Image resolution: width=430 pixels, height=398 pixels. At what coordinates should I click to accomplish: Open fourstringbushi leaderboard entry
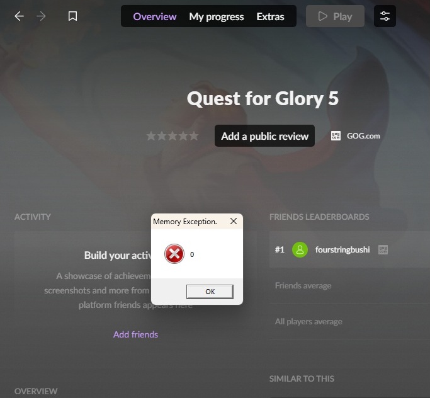tap(349, 249)
